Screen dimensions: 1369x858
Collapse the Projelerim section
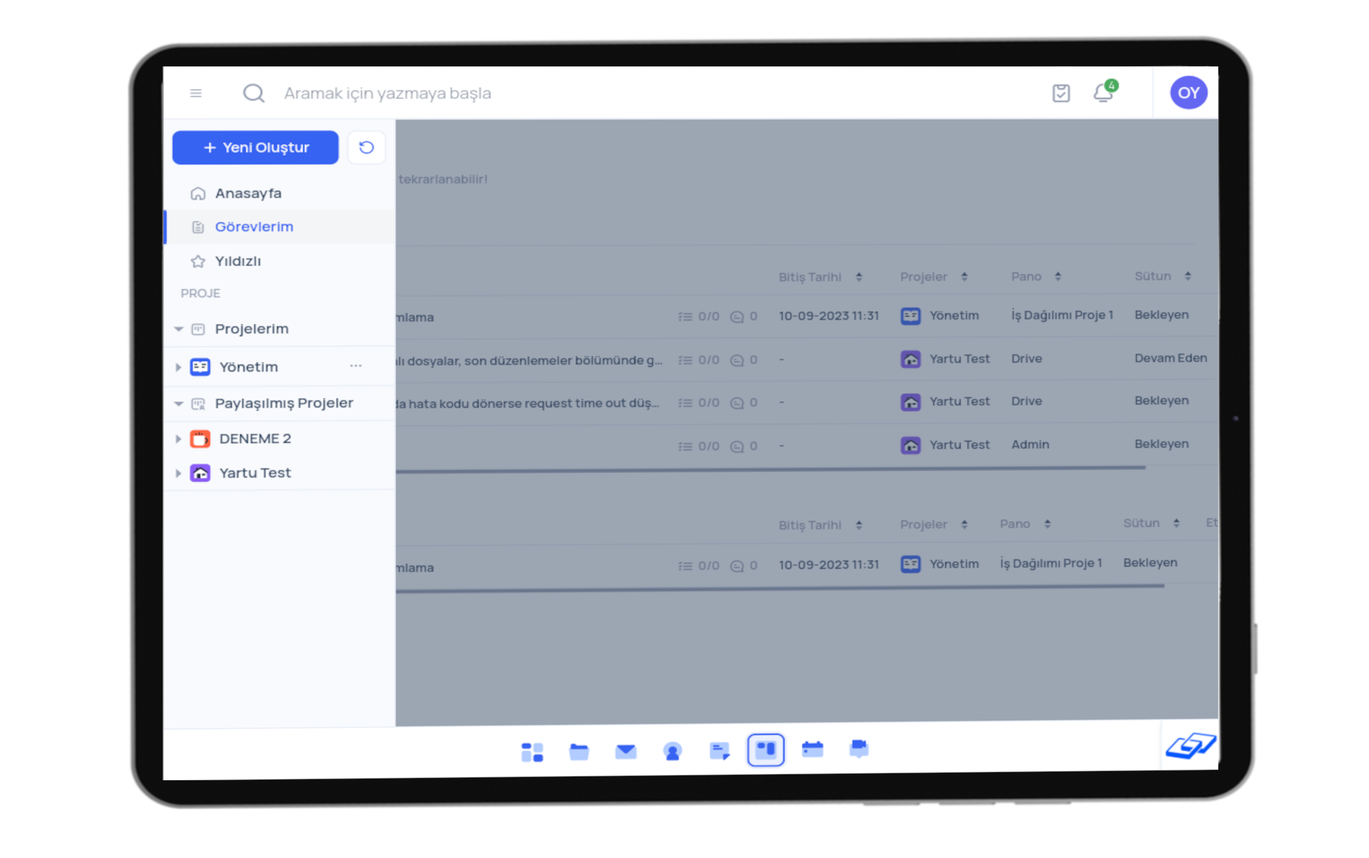pyautogui.click(x=179, y=329)
